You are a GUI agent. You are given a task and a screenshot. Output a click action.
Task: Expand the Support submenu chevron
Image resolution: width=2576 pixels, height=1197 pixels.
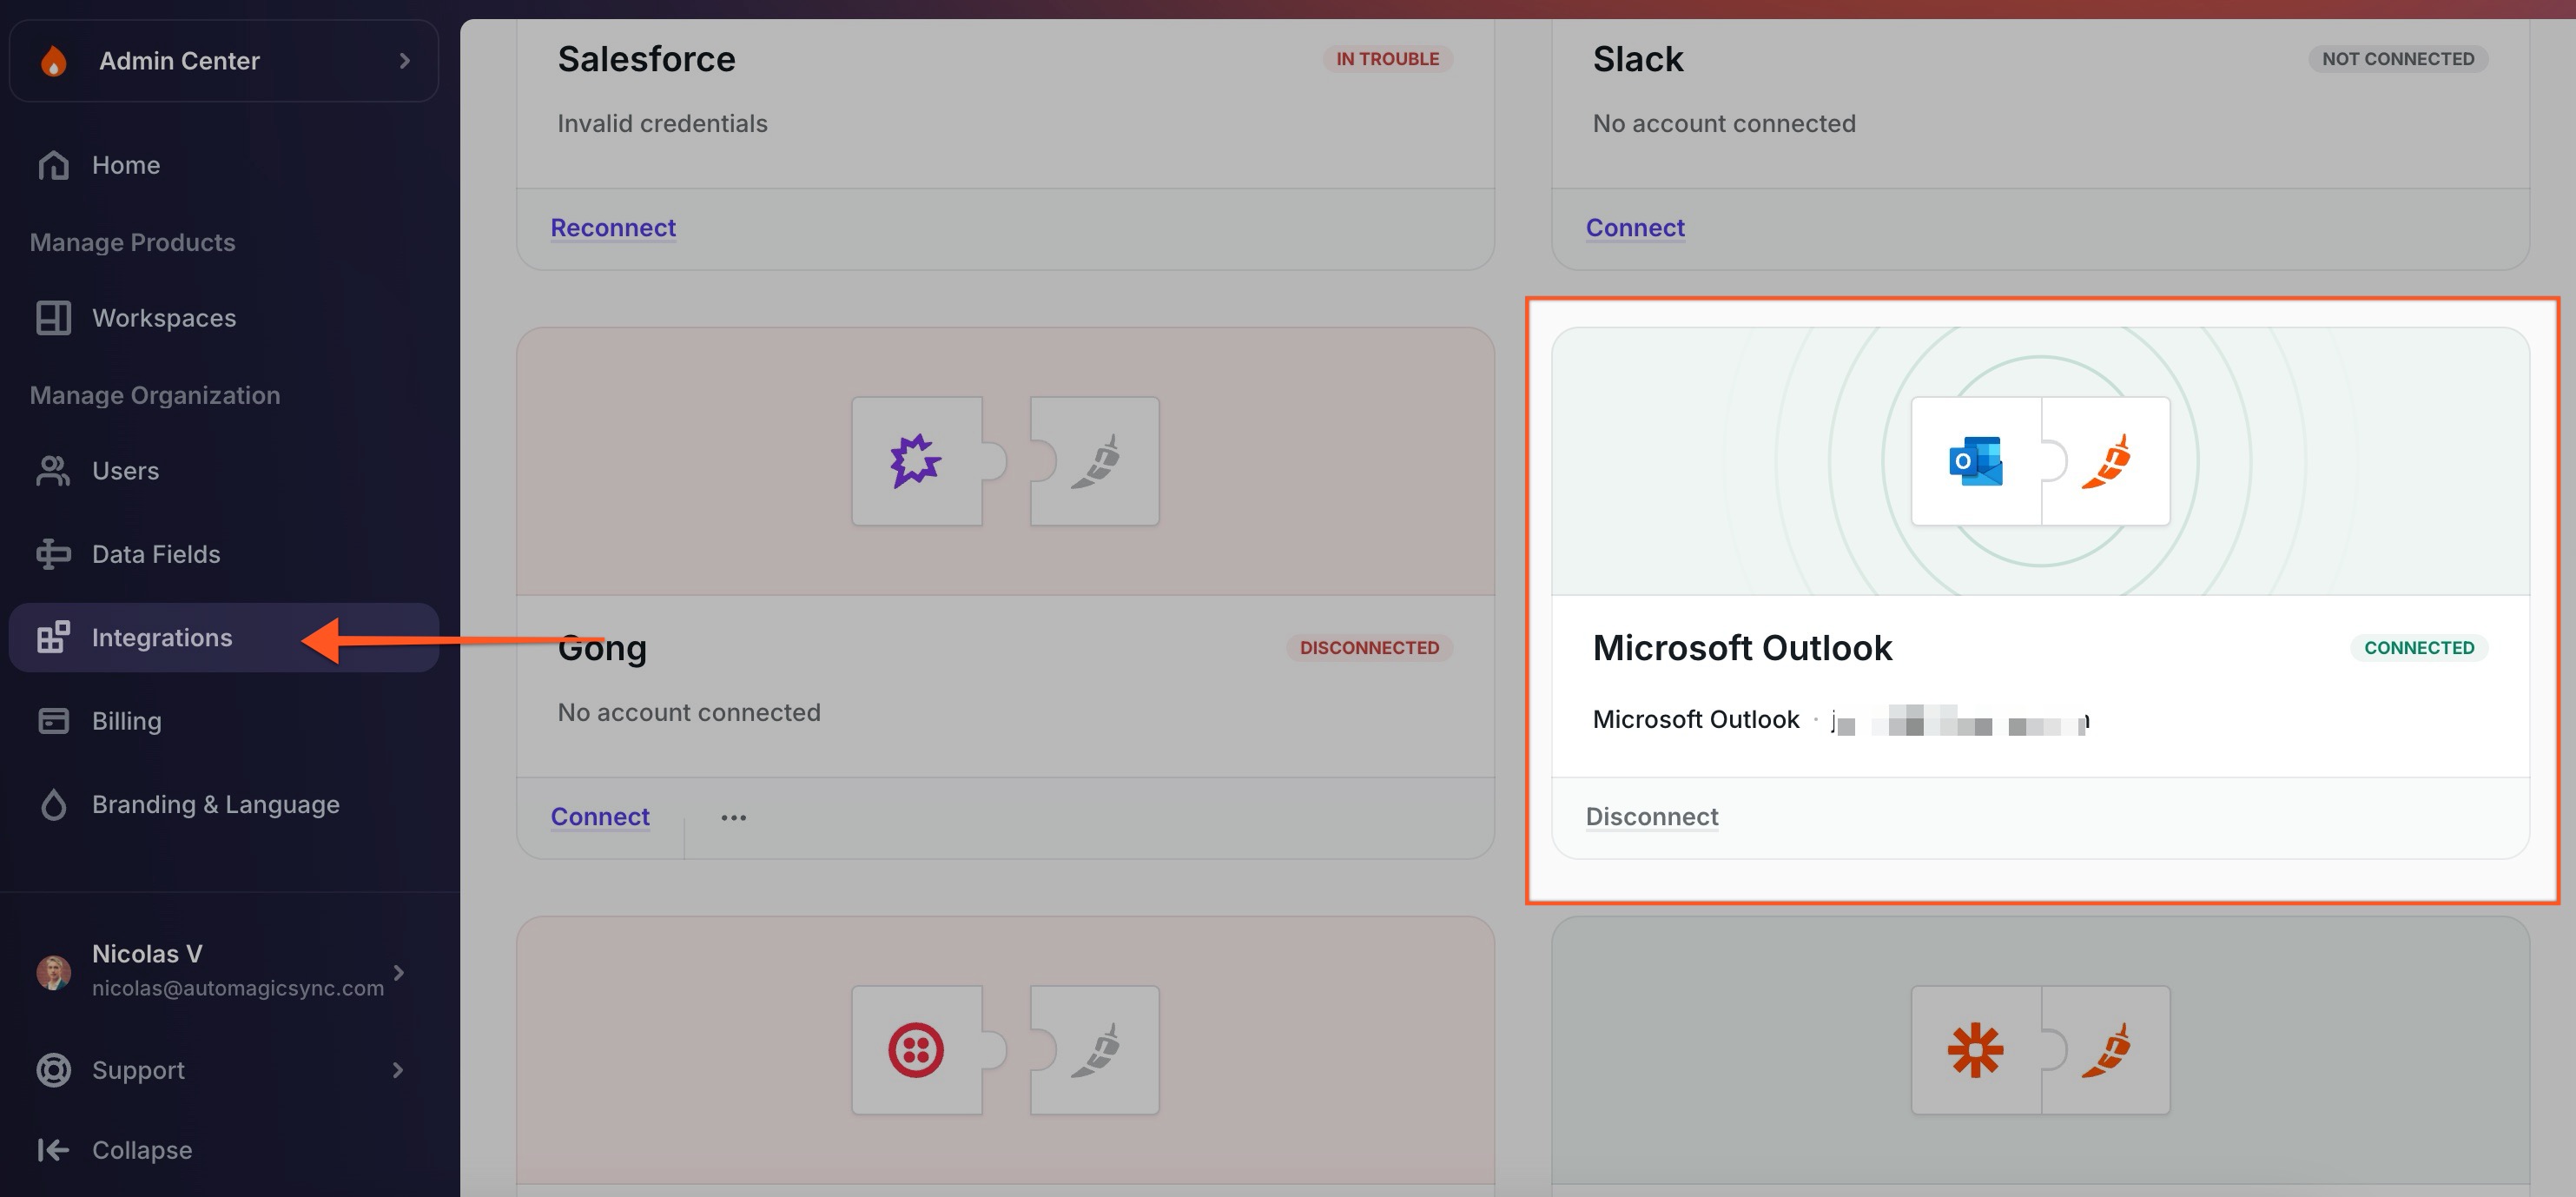pyautogui.click(x=398, y=1070)
